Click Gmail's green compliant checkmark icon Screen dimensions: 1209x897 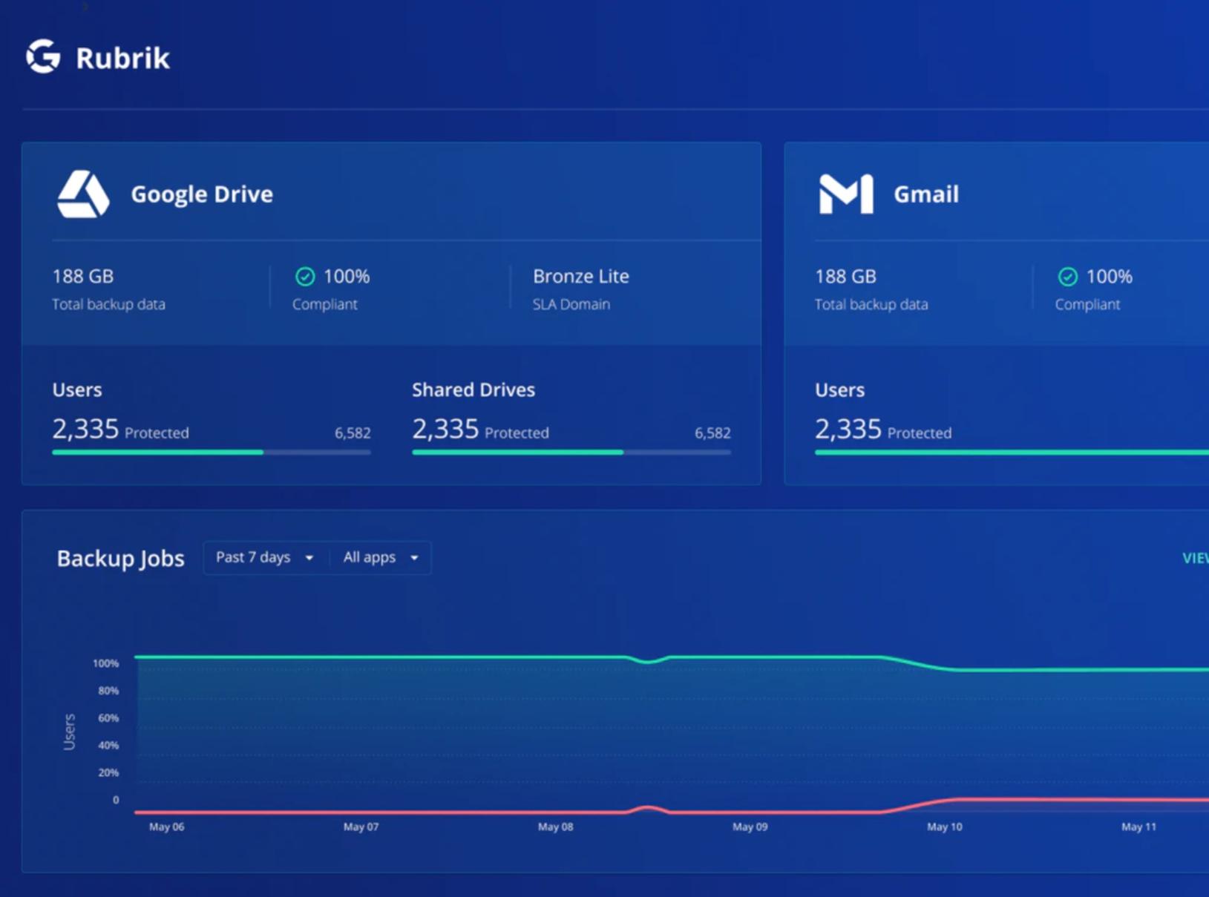(x=1067, y=277)
